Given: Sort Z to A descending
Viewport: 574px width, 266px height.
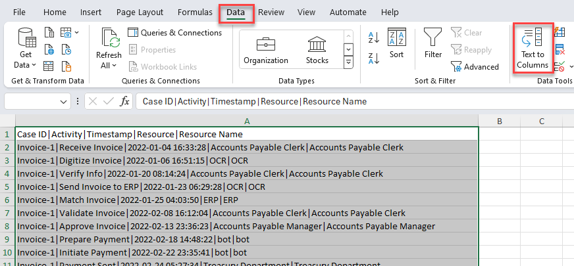Looking at the screenshot, I should click(x=373, y=58).
